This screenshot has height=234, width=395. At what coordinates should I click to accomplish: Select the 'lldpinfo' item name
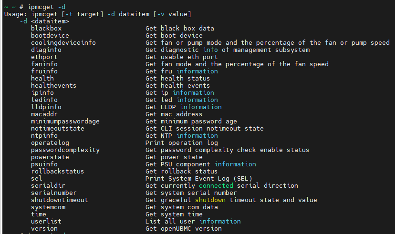point(46,107)
